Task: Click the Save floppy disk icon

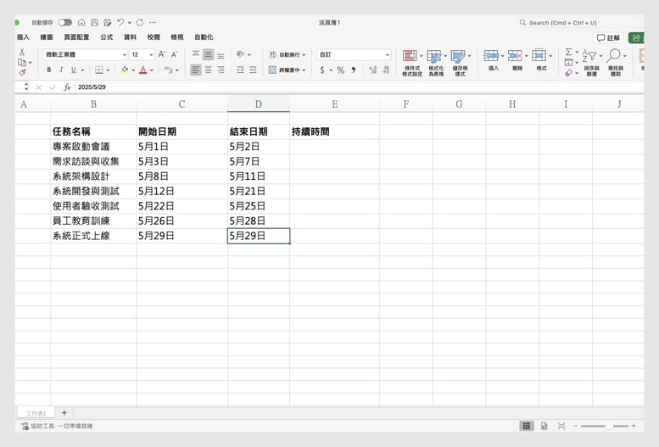Action: click(x=94, y=22)
